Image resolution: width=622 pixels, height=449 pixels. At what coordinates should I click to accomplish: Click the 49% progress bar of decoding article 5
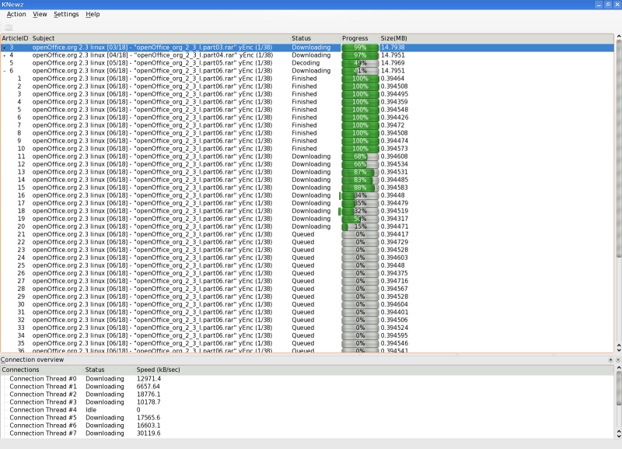point(360,63)
